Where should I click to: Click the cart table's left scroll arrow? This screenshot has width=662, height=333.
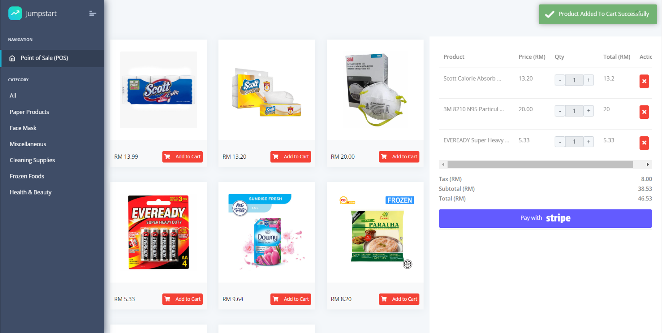coord(443,164)
